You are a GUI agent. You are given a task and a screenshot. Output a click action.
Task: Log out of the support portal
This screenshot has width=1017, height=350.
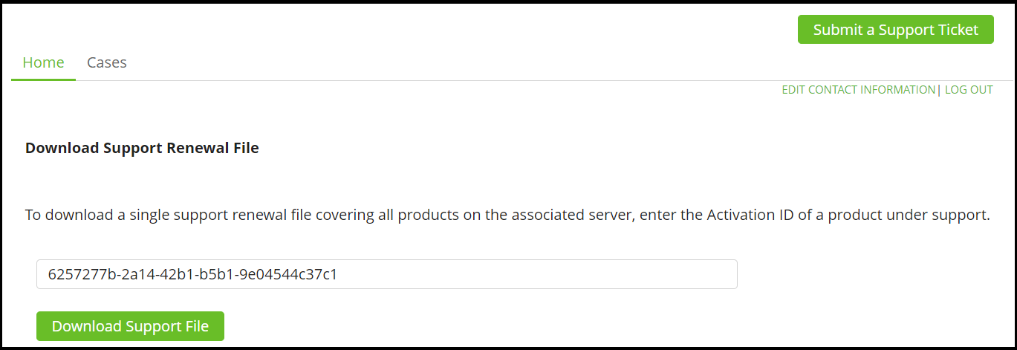point(969,90)
